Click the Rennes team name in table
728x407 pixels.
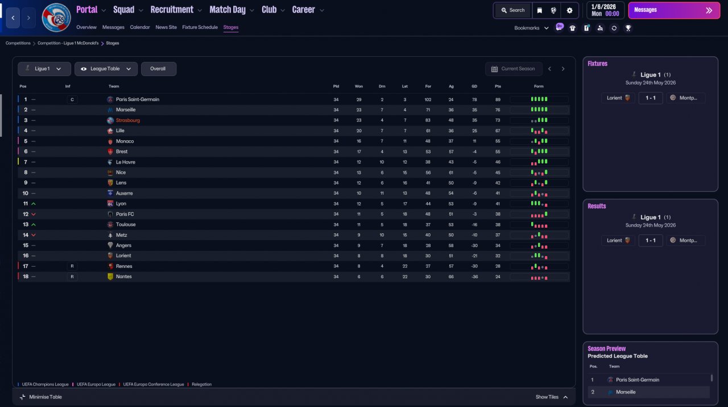click(x=124, y=266)
